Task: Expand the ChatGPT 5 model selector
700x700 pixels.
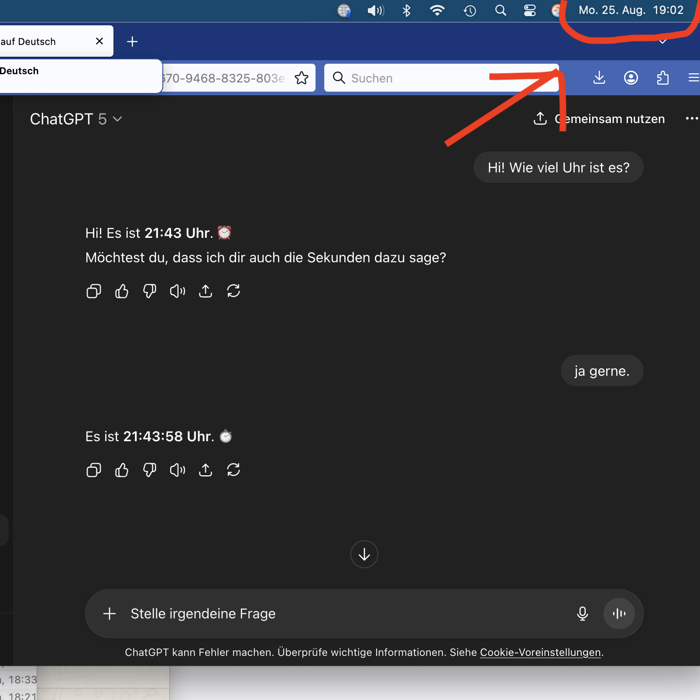Action: click(x=76, y=119)
